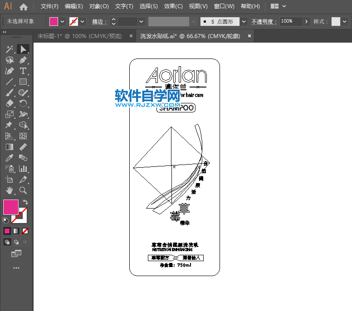
Task: Select the Shaper tool
Action: 23,92
